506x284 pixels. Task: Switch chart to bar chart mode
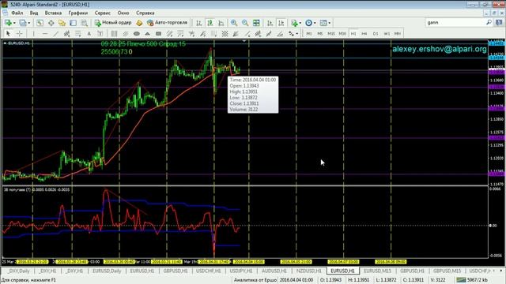click(198, 23)
